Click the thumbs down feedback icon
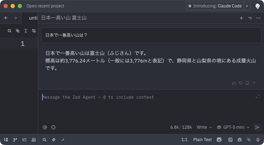Viewport: 264px width, 145px height. tap(240, 83)
